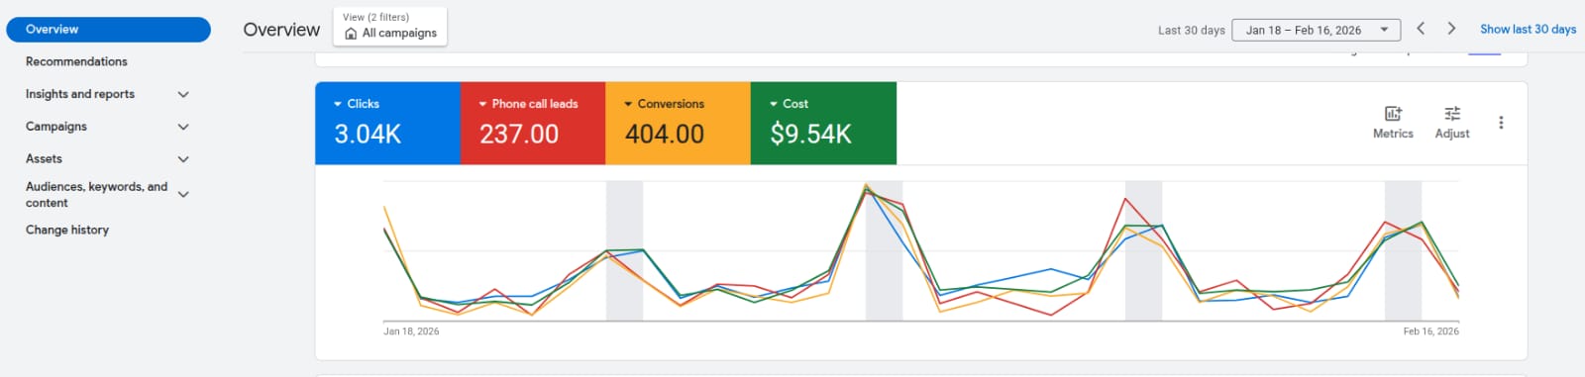The height and width of the screenshot is (377, 1585).
Task: Click the Last 30 days label
Action: 1191,31
